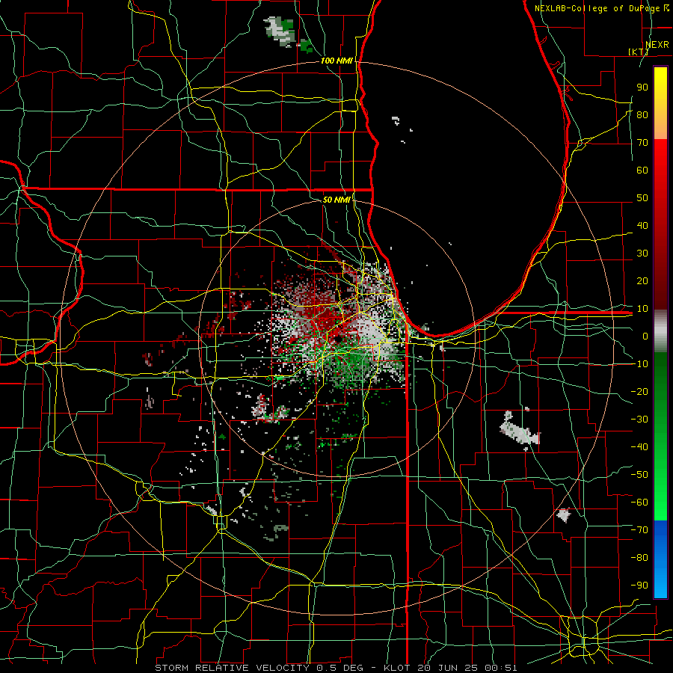Click the positive 50 scale value

[642, 197]
